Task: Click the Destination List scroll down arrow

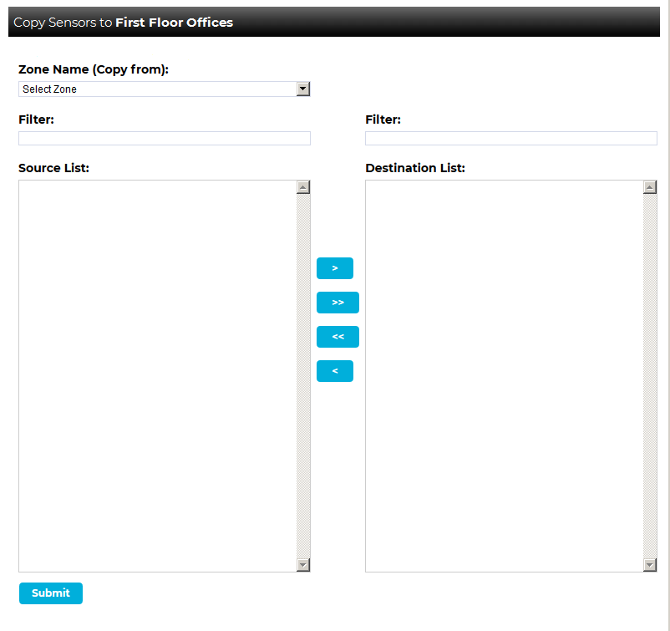Action: pyautogui.click(x=650, y=565)
